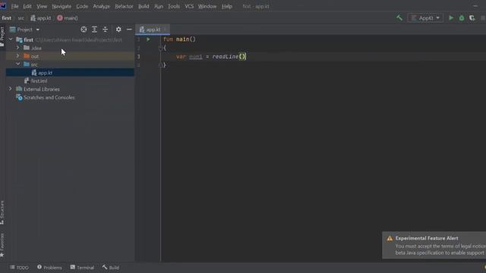Click the main() breadcrumb in navigation bar
This screenshot has width=486, height=273.
tap(68, 18)
